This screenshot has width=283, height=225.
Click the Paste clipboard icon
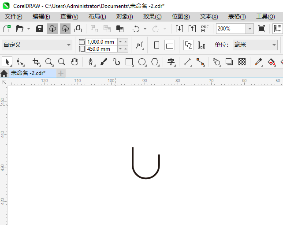point(119,29)
